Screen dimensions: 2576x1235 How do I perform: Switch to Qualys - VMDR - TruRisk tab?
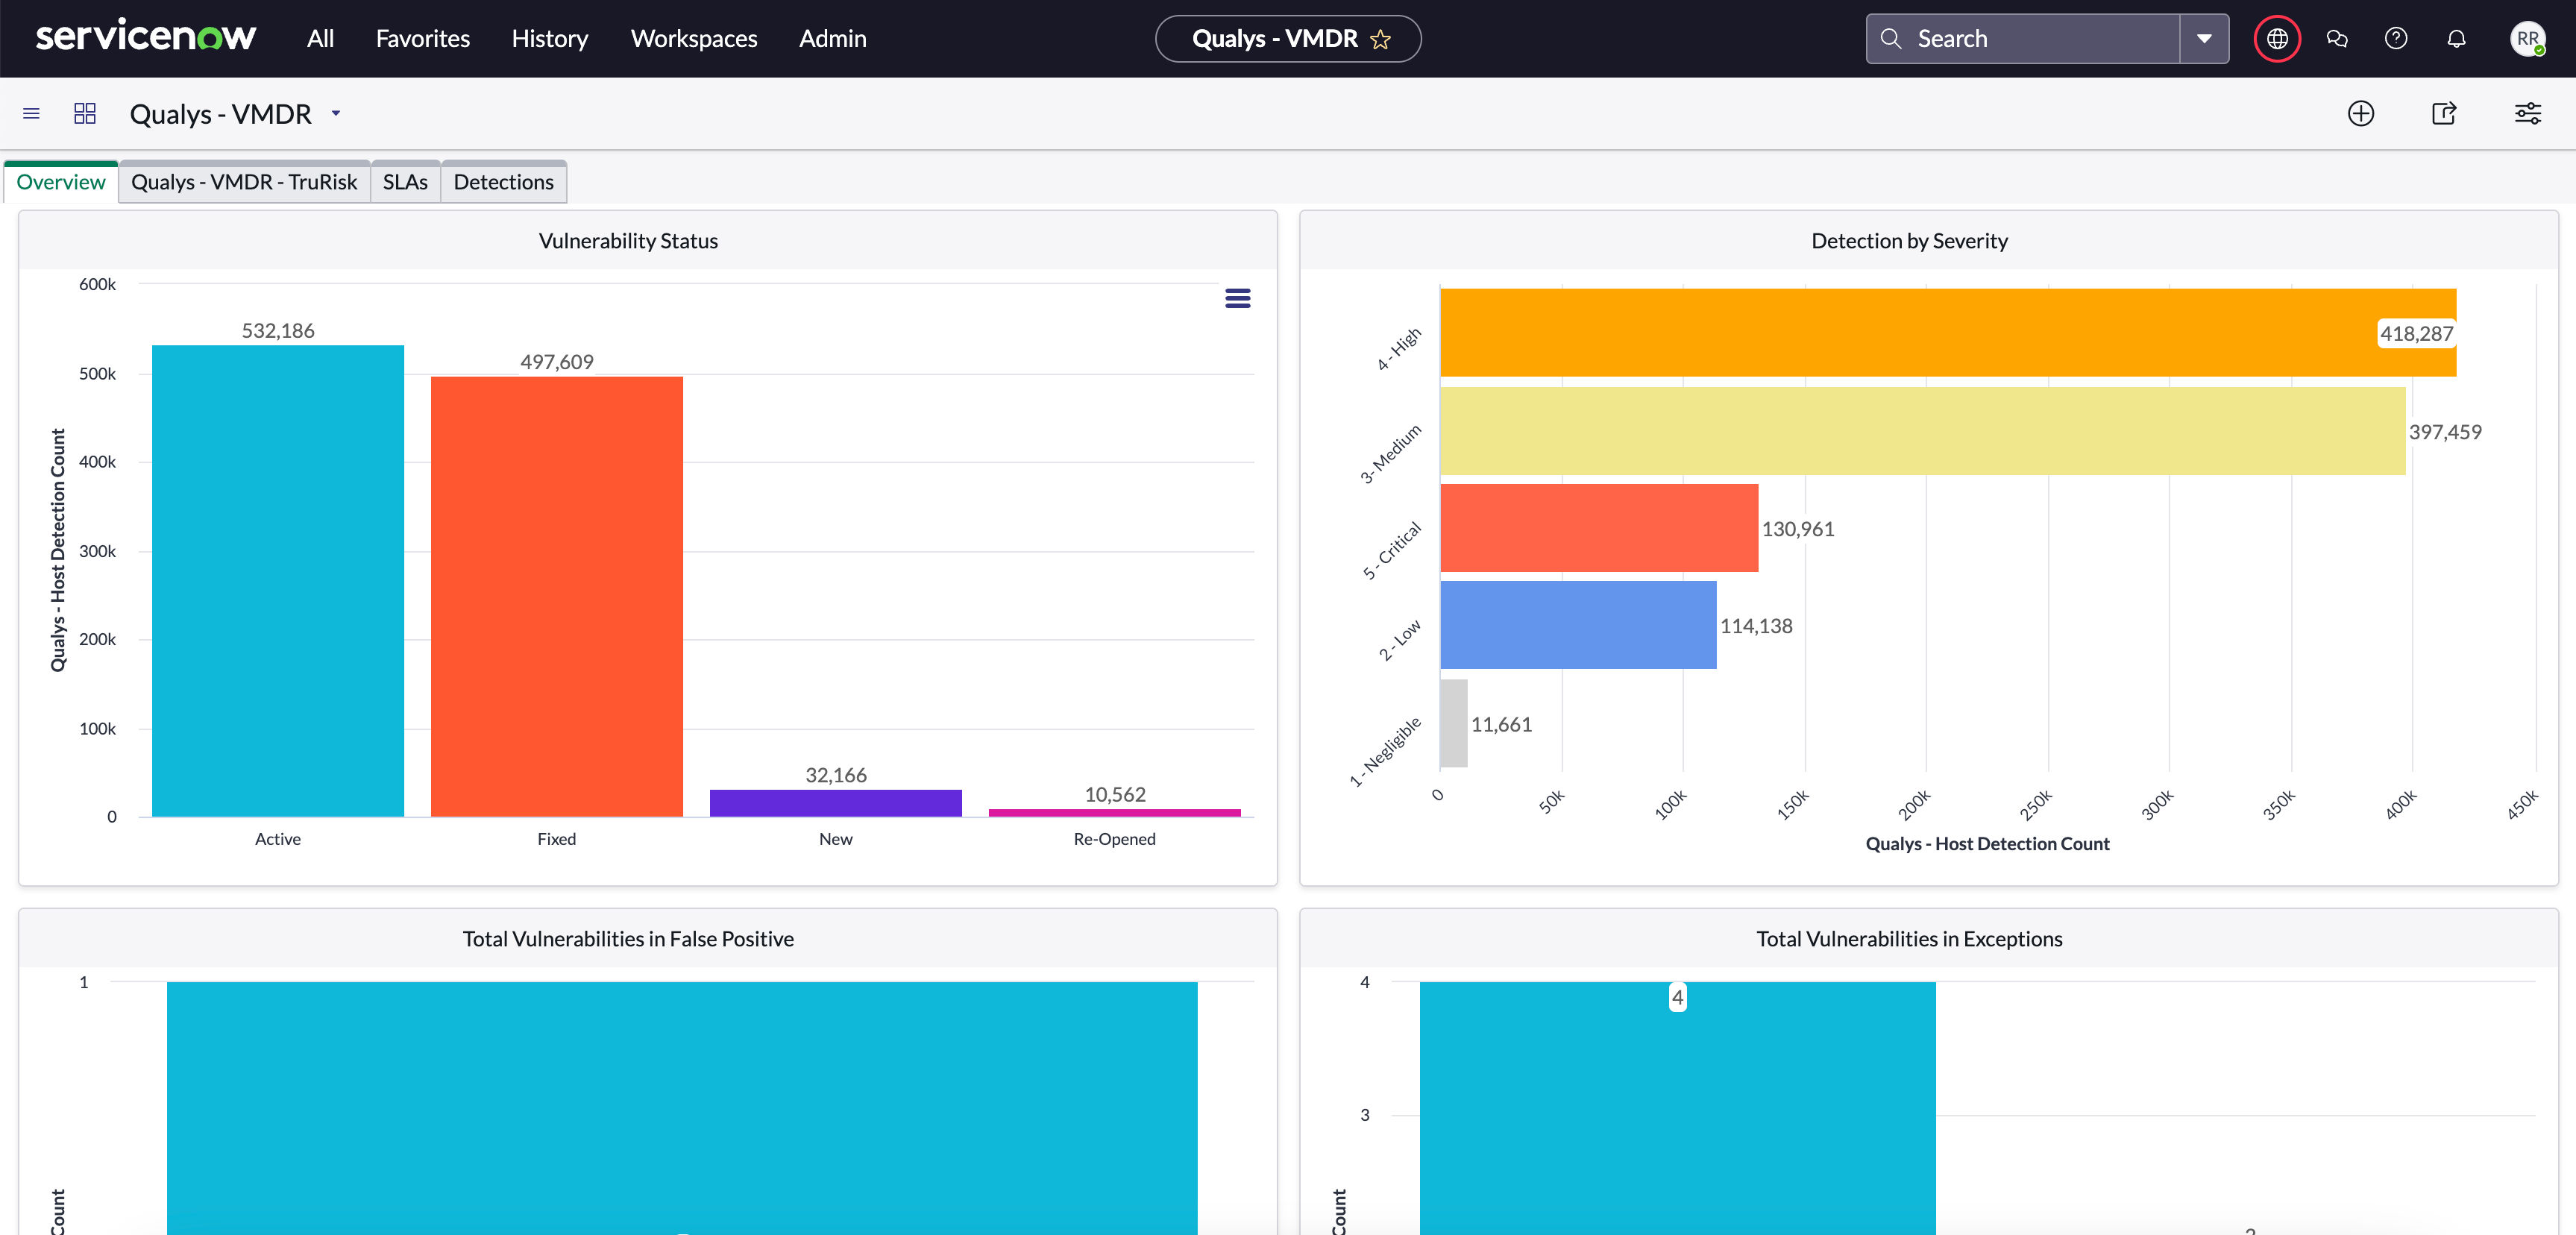click(244, 182)
